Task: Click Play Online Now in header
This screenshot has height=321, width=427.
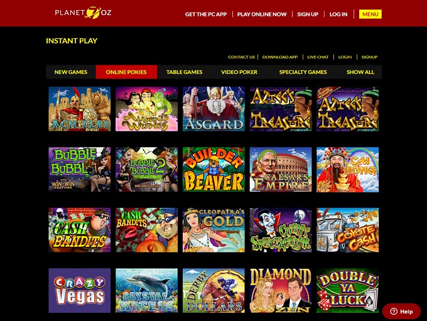Action: pyautogui.click(x=262, y=14)
